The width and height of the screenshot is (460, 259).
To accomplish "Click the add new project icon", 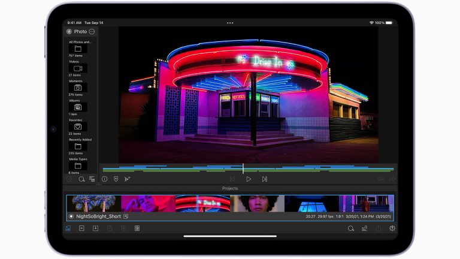I will (x=81, y=228).
